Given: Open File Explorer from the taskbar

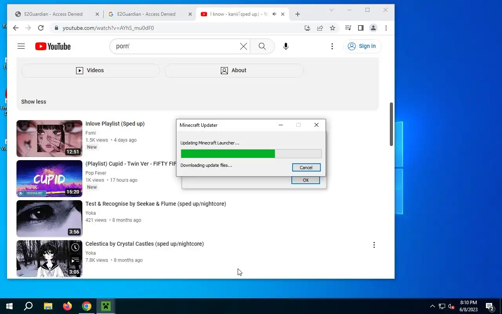Looking at the screenshot, I should tap(48, 306).
